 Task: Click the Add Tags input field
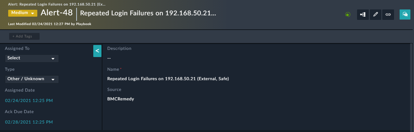(x=24, y=36)
